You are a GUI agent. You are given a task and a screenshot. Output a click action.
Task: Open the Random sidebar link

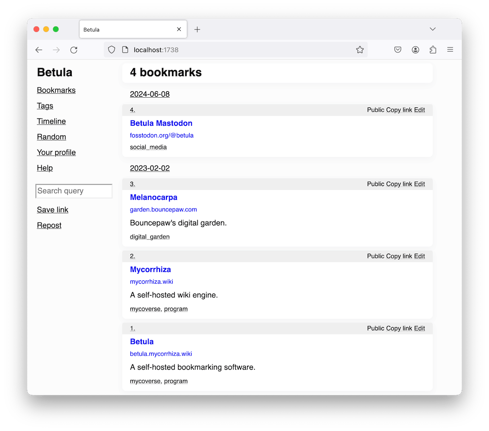coord(51,137)
